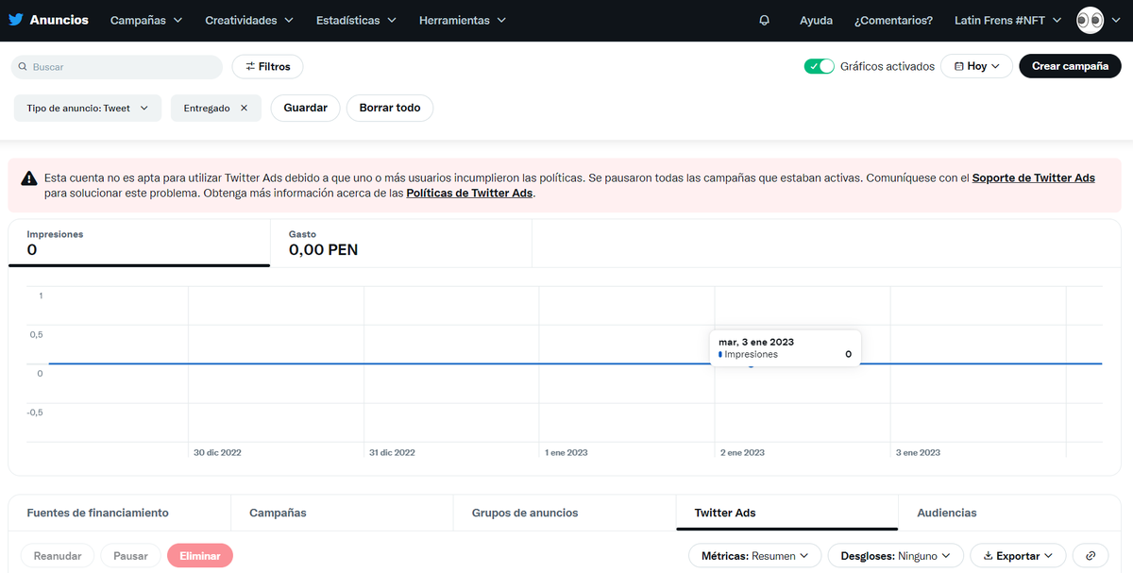Click the 30 dic 2022 axis label
The width and height of the screenshot is (1133, 573).
coord(217,453)
